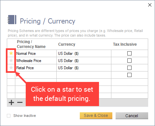Screen dimensions: 155x126
Task: Click the gold star beside Normal Price
Action: [x=11, y=53]
